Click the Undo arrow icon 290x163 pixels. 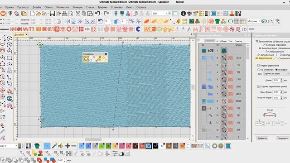pos(98,14)
